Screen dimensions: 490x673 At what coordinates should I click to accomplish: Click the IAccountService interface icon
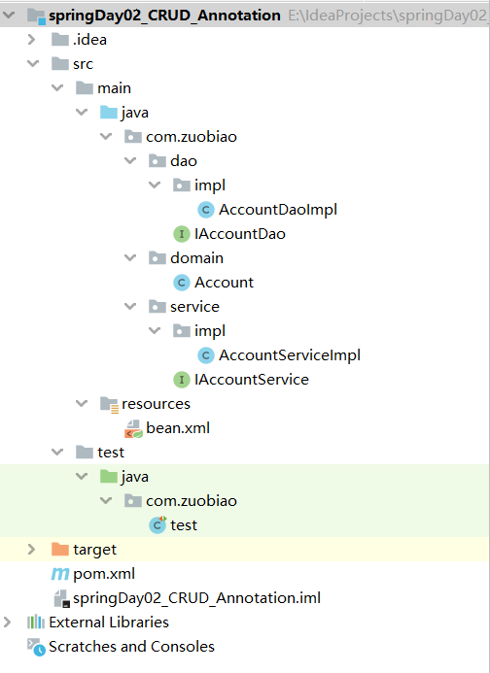coord(182,380)
